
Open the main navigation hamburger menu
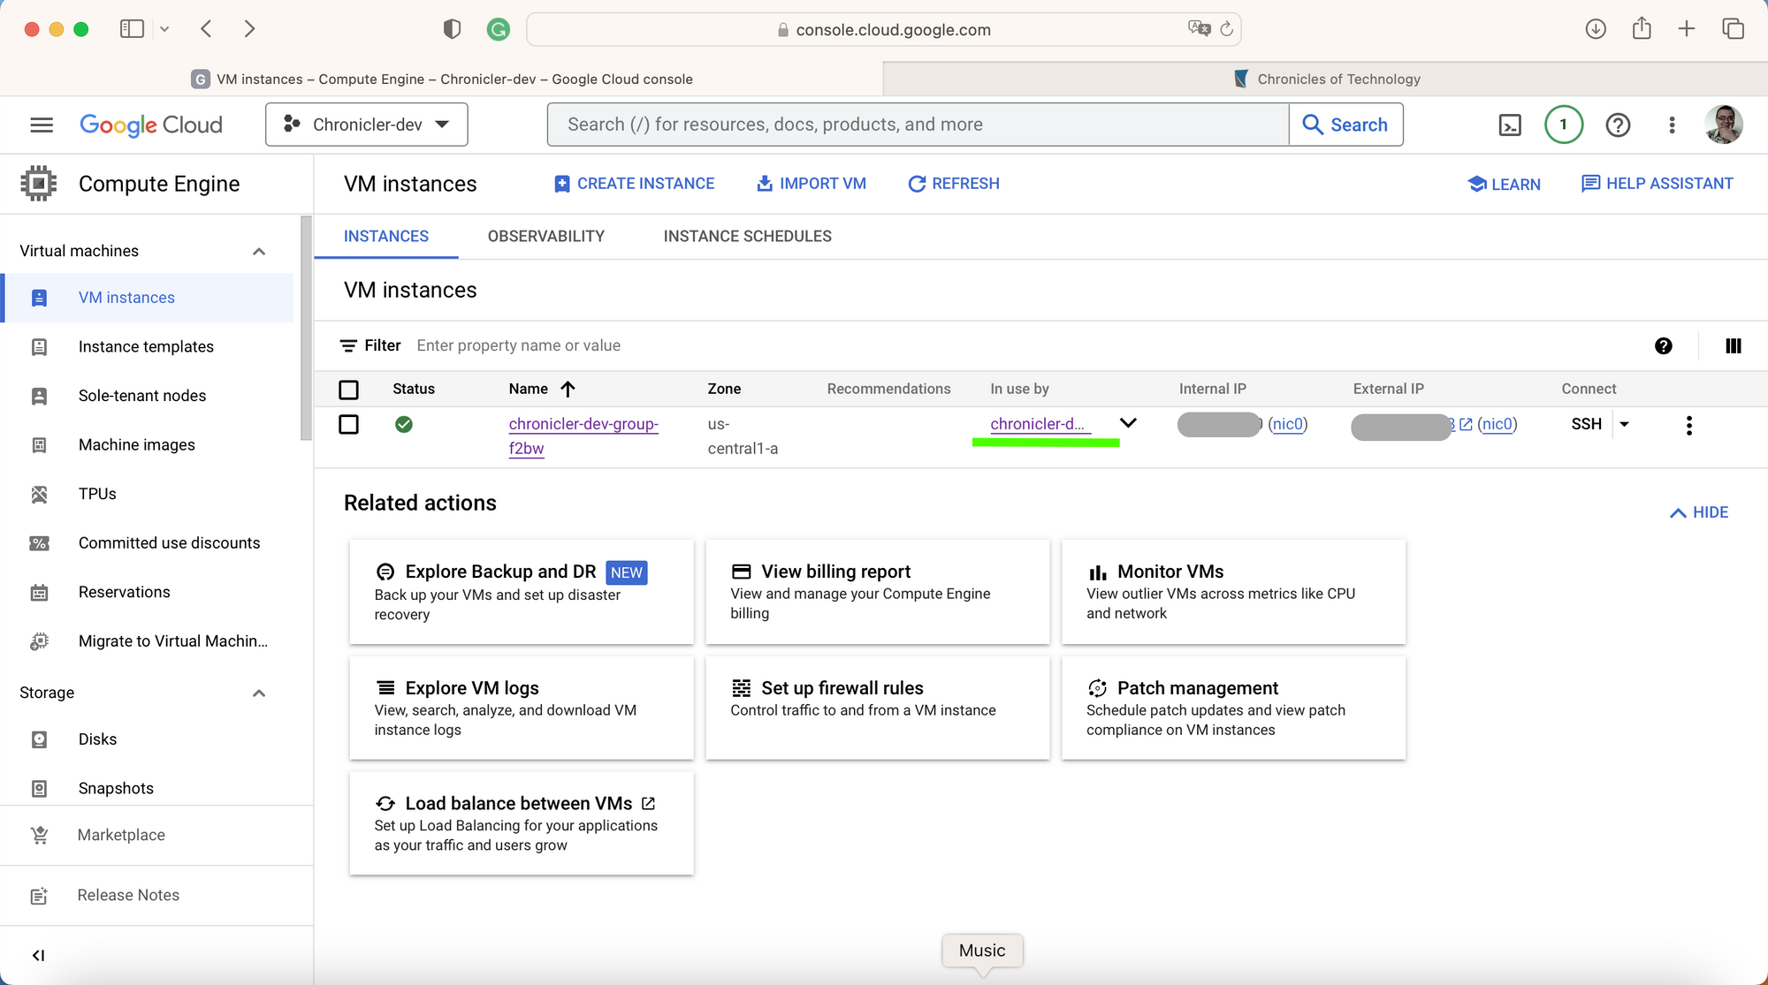coord(42,125)
